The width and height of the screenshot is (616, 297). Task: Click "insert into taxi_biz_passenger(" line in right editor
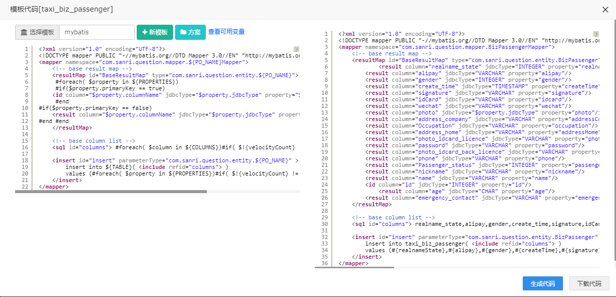point(463,244)
